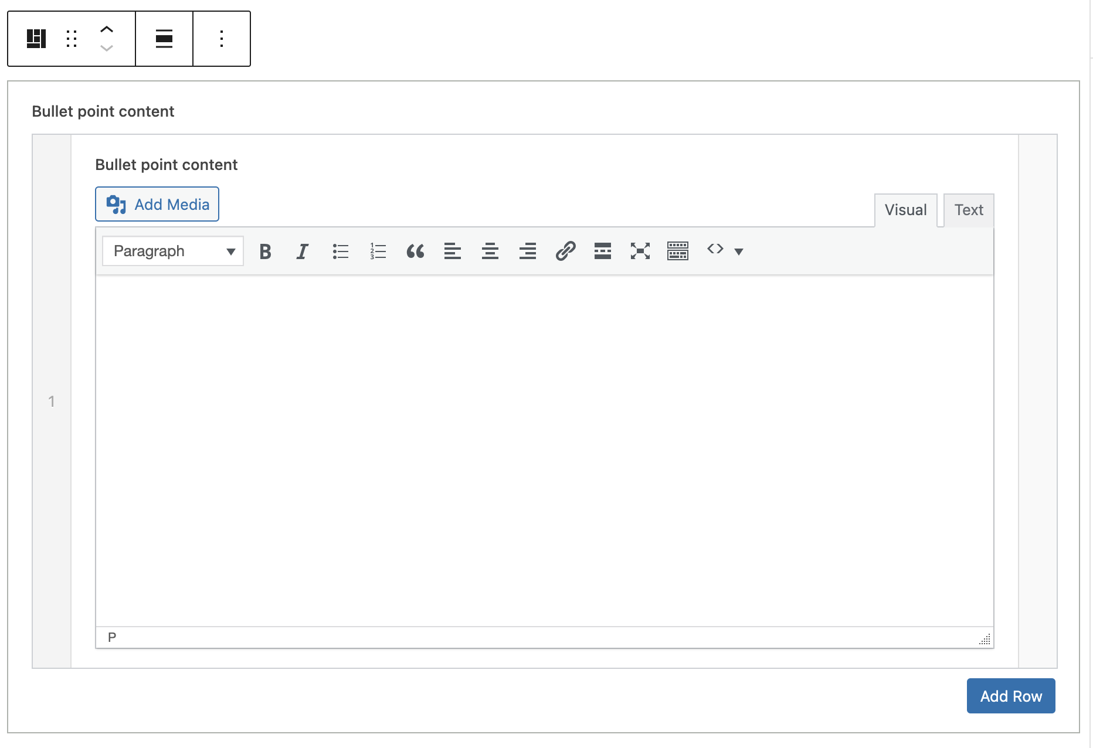Toggle italic formatting
The width and height of the screenshot is (1093, 748).
point(303,251)
